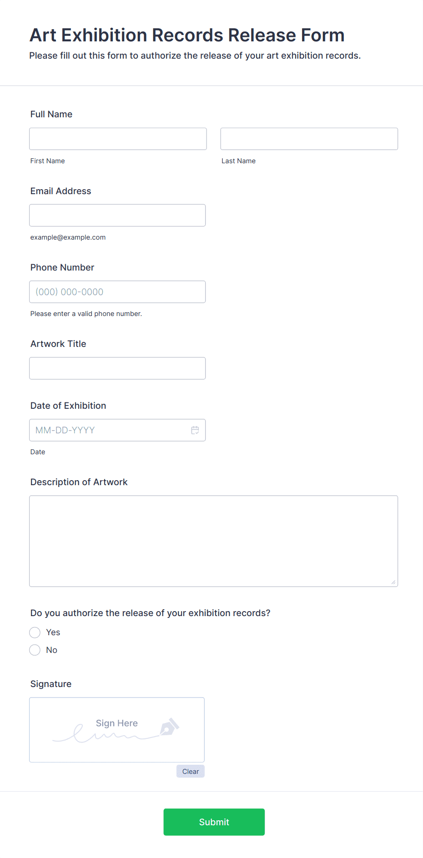
Task: Click the Art Exhibition Records Release Form heading
Action: coord(187,35)
